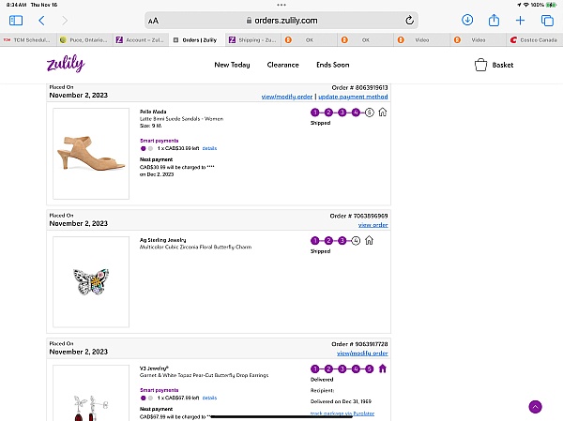Go back to the previous page
The image size is (563, 421).
(x=41, y=21)
